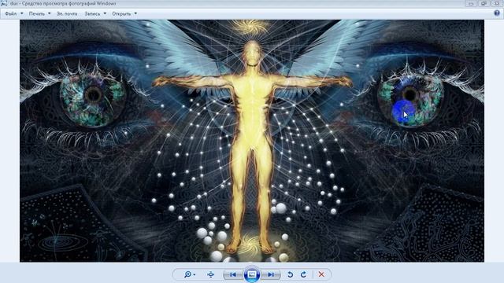This screenshot has height=283, width=504.
Task: Click the zoom magnifier icon
Action: click(x=187, y=274)
